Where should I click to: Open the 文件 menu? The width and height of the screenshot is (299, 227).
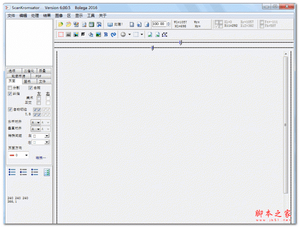coord(11,15)
